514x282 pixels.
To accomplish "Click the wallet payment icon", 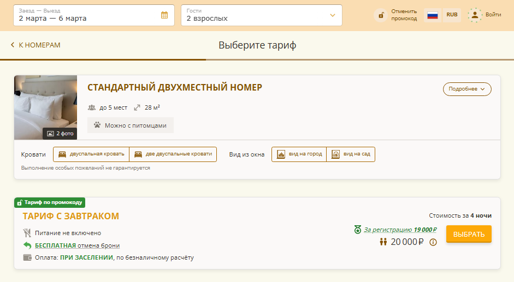I will (x=27, y=257).
